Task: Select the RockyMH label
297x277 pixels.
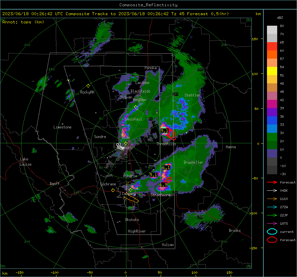Action: pyautogui.click(x=87, y=92)
